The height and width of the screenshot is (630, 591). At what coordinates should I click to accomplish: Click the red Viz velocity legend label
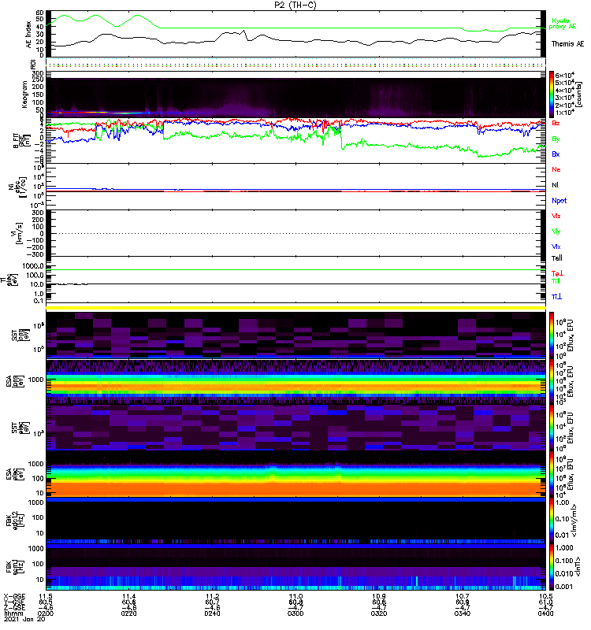[556, 216]
